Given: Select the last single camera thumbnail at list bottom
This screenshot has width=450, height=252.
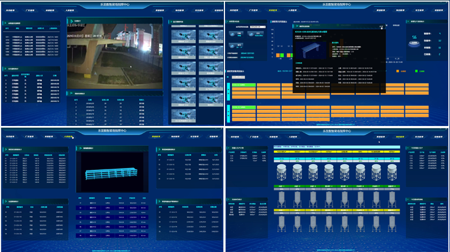Looking at the screenshot, I should pyautogui.click(x=183, y=115).
